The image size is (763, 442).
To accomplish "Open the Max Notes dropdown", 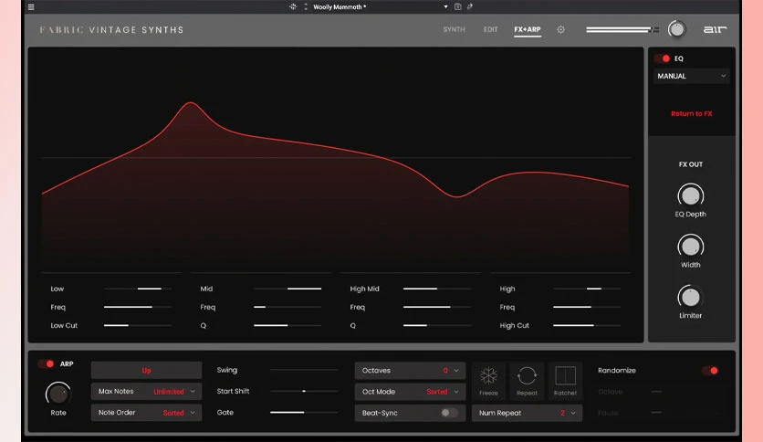I will [146, 392].
